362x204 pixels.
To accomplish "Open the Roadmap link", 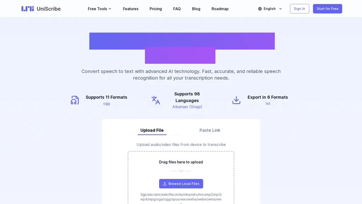I will click(220, 8).
